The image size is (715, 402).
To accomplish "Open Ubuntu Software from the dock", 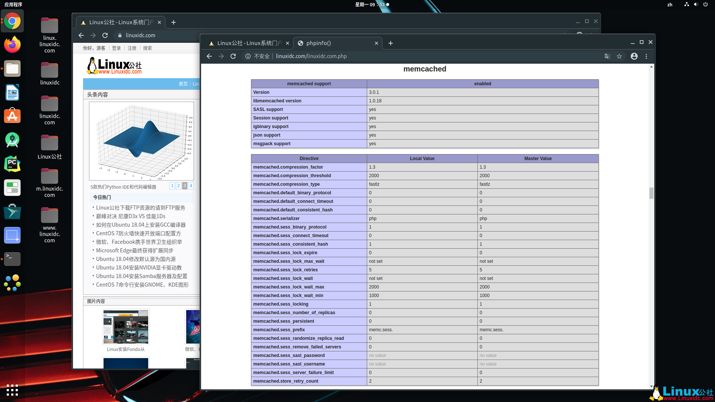I will (x=12, y=116).
